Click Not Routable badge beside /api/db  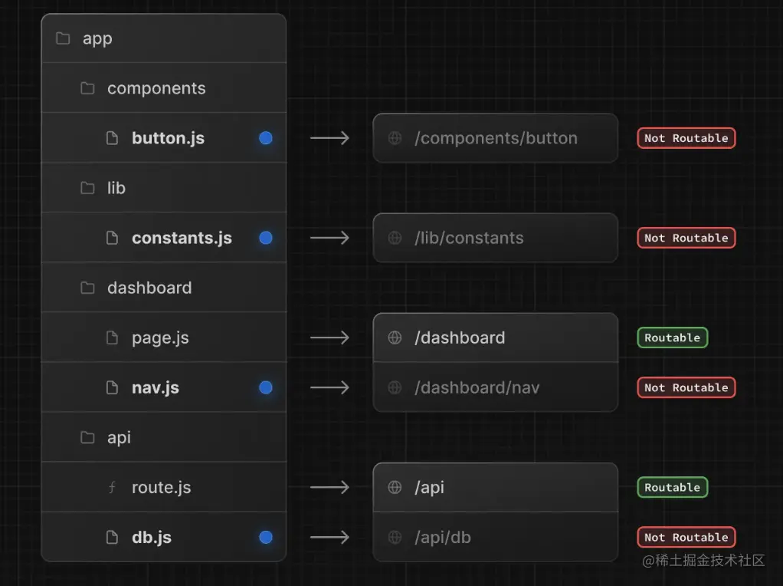click(x=686, y=538)
